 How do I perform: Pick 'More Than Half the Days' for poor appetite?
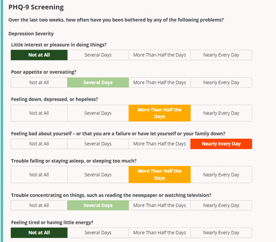point(160,82)
